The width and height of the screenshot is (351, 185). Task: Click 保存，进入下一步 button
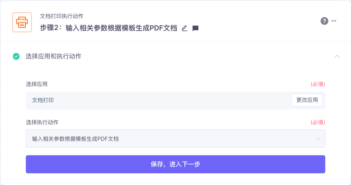coord(175,164)
